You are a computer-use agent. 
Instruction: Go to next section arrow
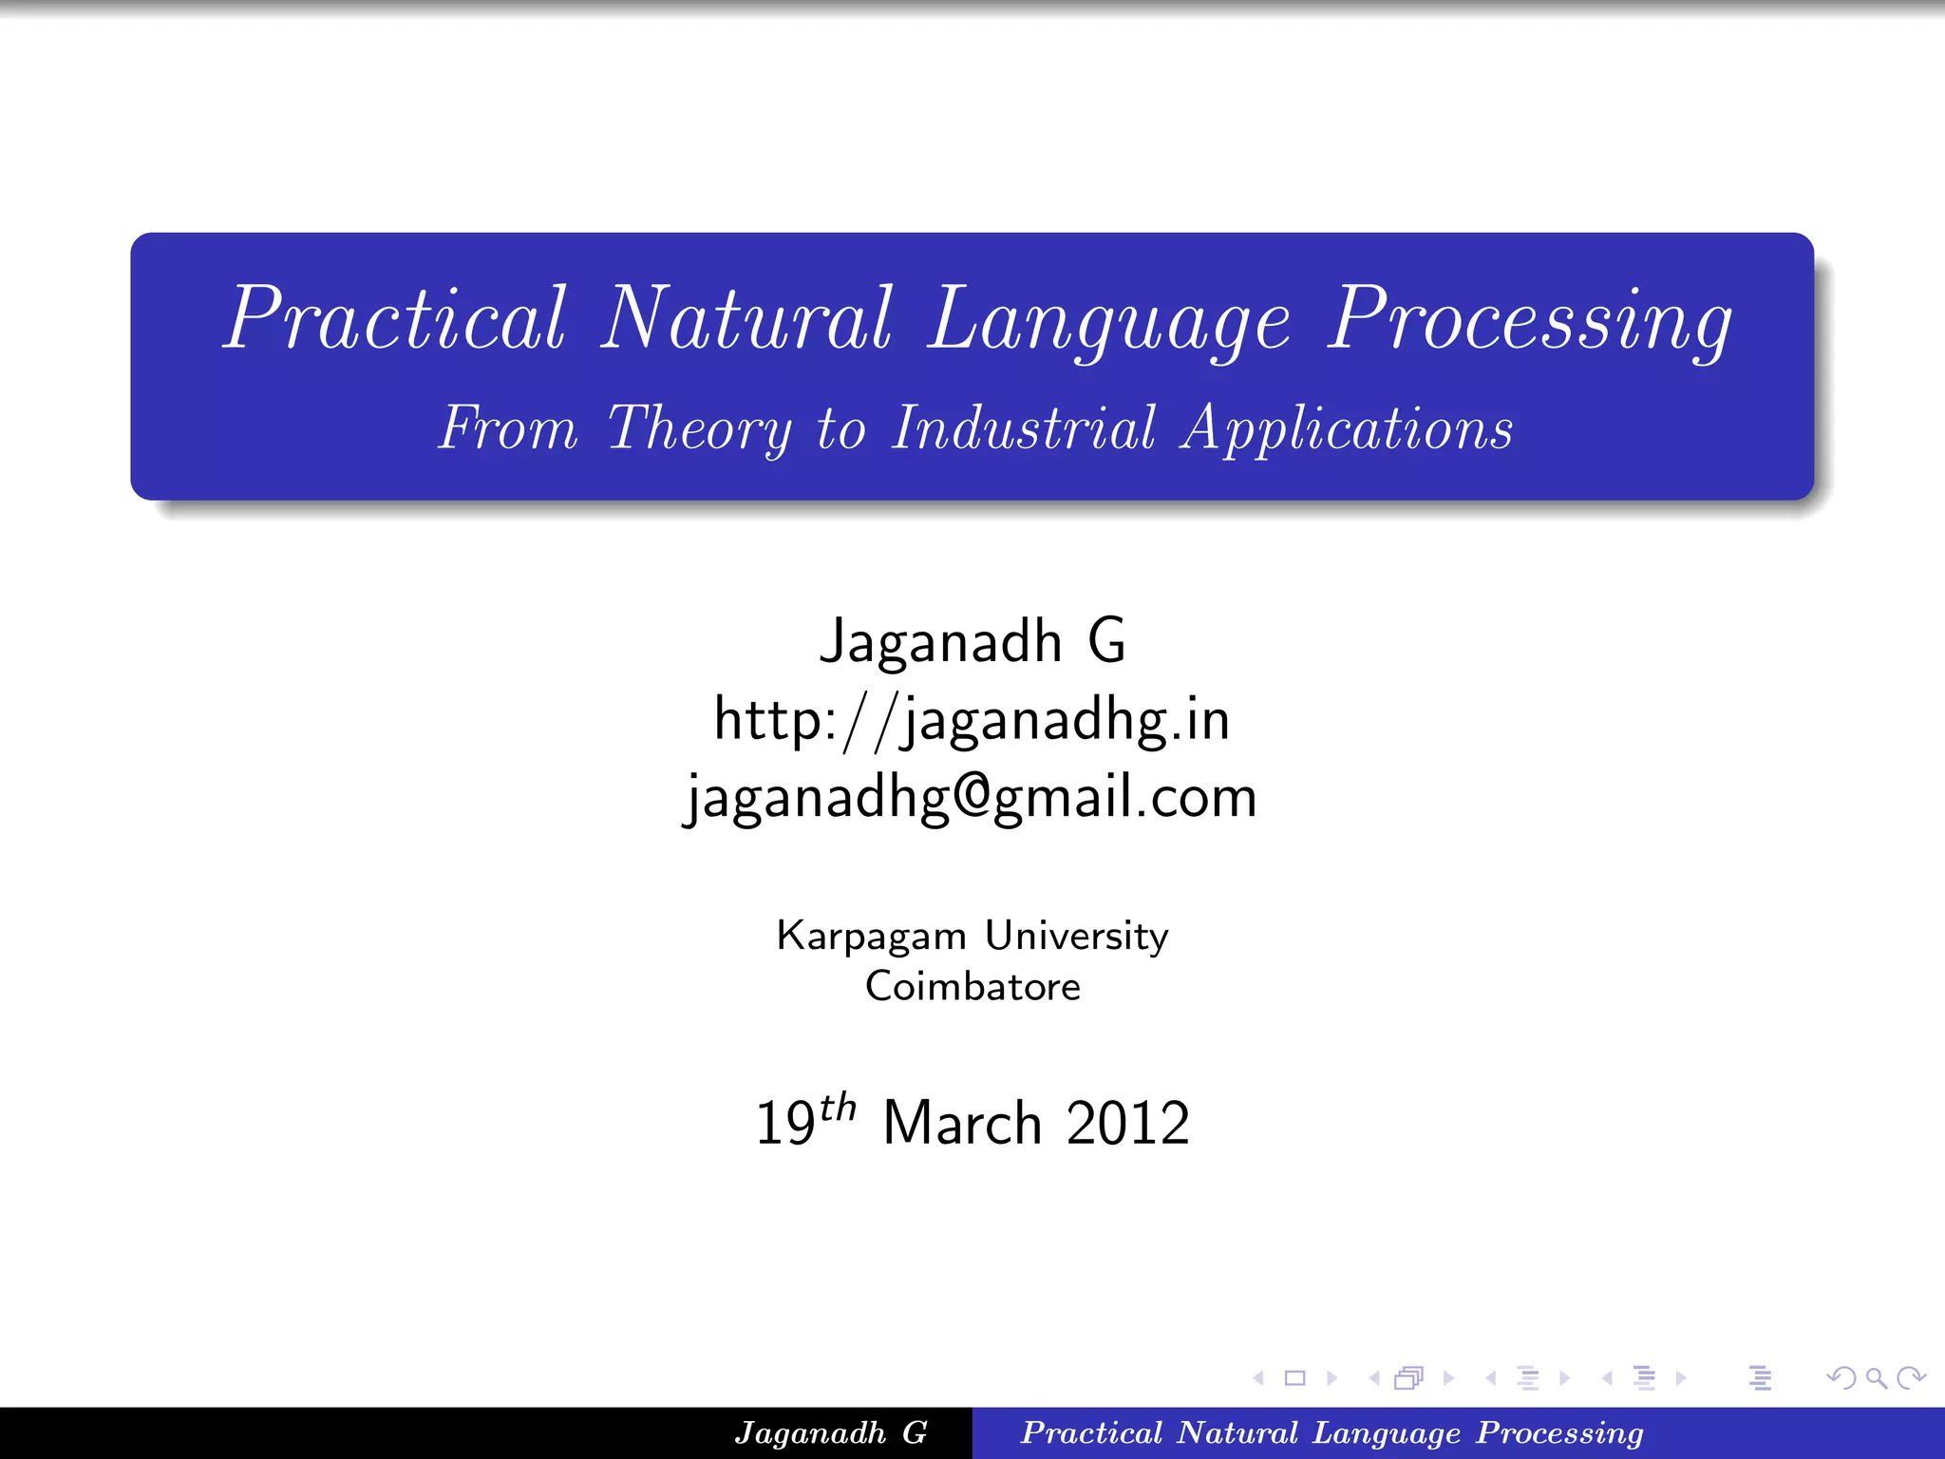1682,1378
